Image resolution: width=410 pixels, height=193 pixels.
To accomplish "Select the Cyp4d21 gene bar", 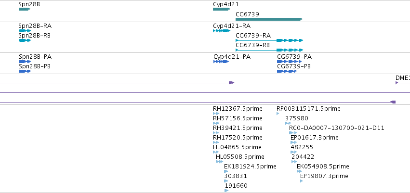I will [222, 9].
